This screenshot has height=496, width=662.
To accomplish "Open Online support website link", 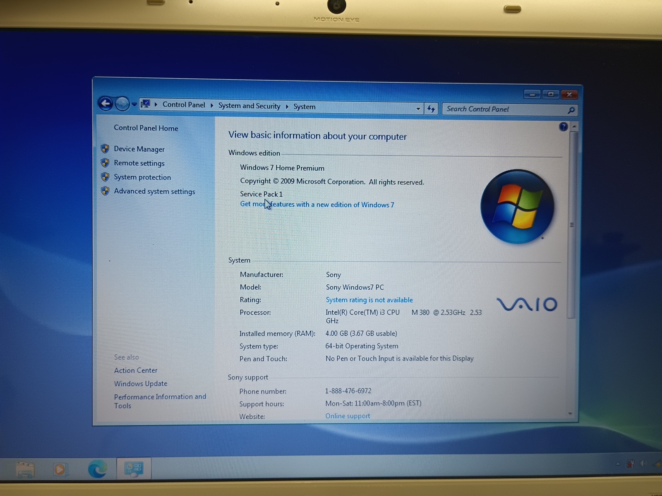I will [x=348, y=416].
